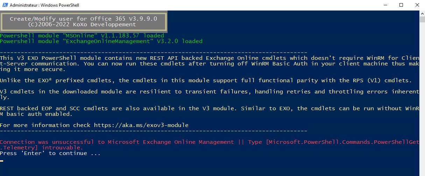Click the 'ExchangeOnlineManagement' V3.2.0 loaded line
Viewport: 425px width, 176px height.
tap(101, 41)
